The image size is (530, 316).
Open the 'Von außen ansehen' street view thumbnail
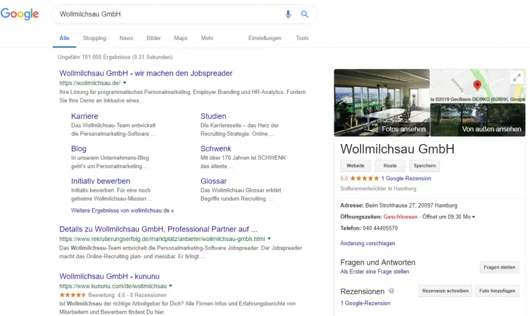(x=477, y=120)
